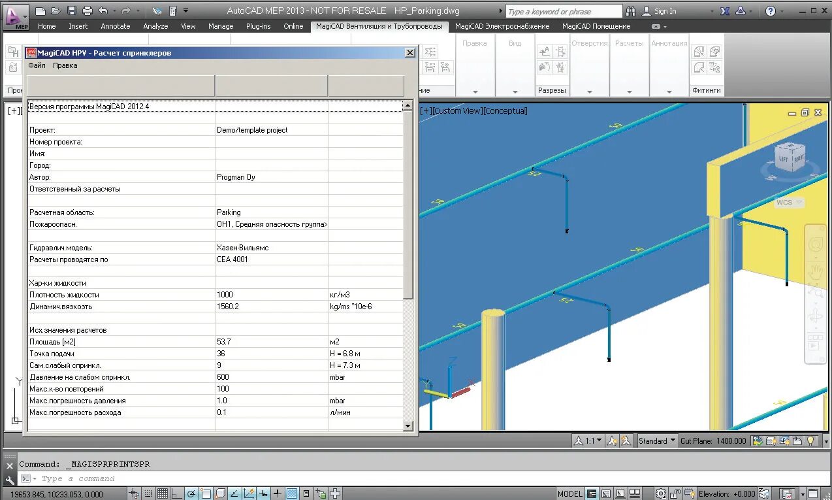Expand the Вид ribbon panel
This screenshot has width=832, height=500.
[x=515, y=92]
